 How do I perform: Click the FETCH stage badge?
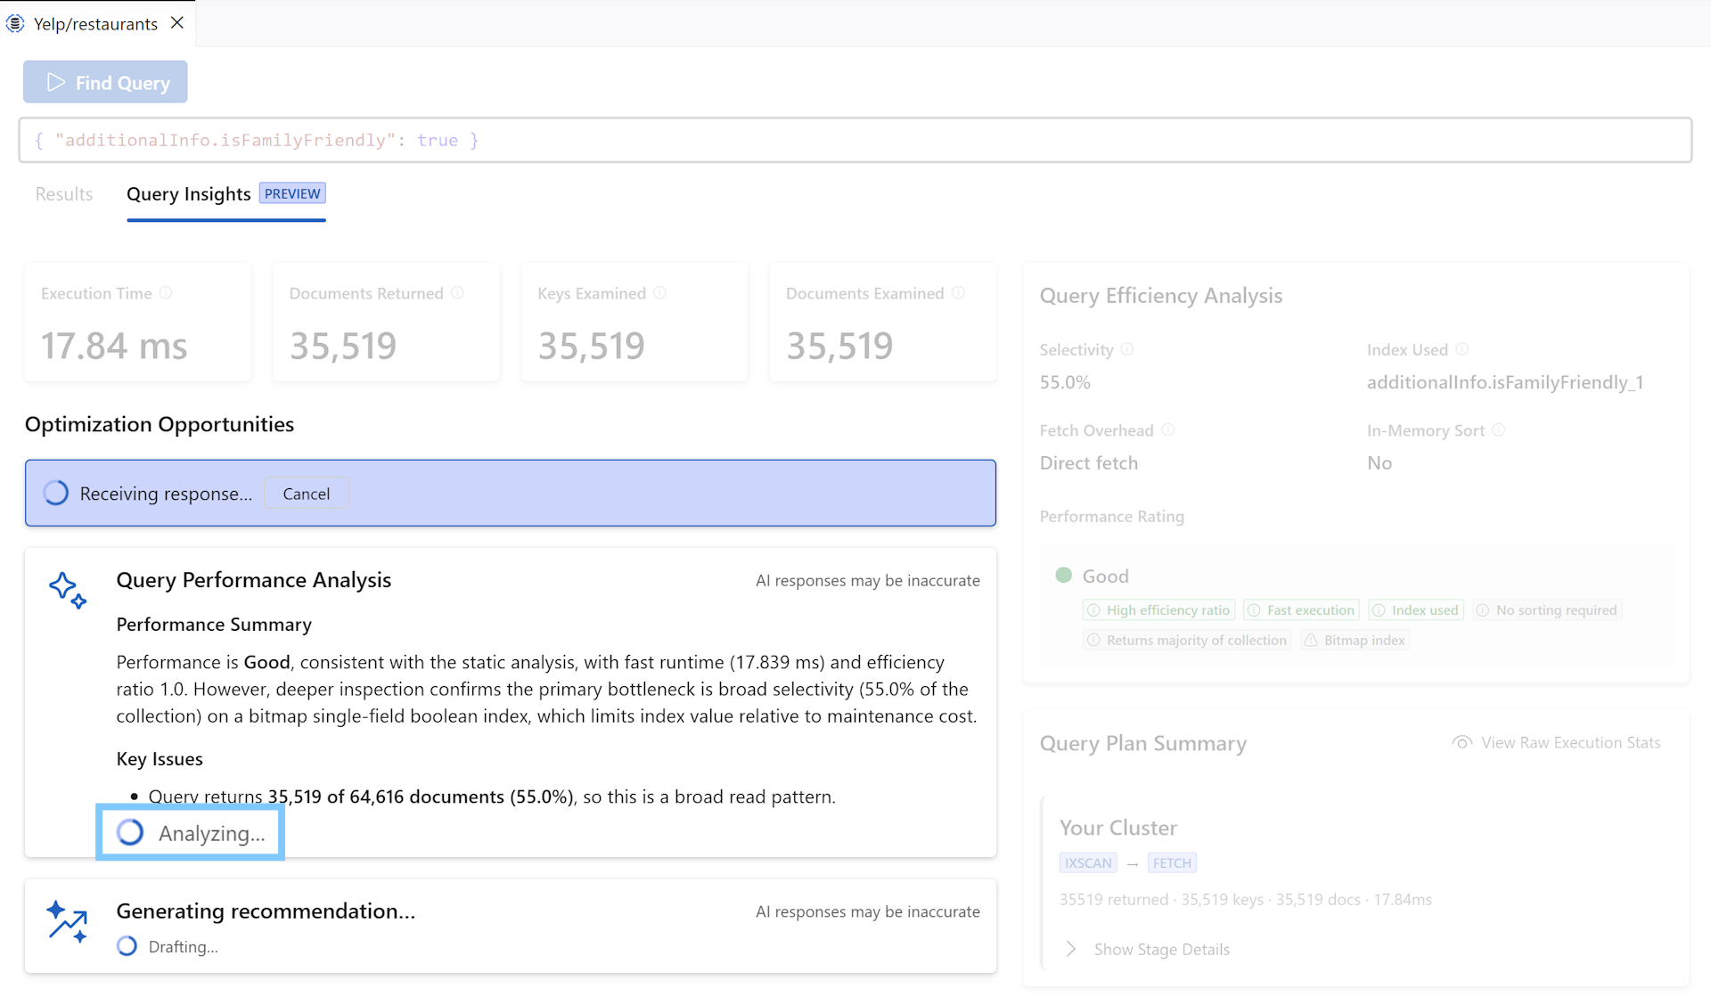tap(1172, 863)
